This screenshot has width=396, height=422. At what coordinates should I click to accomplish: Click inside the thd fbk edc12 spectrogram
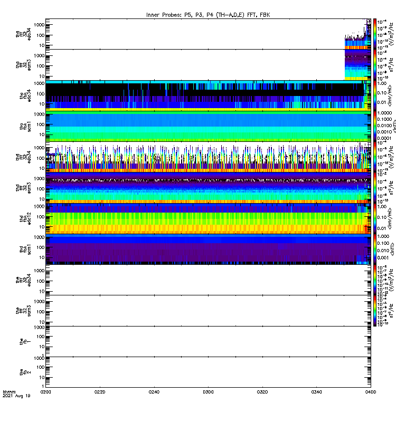(x=208, y=218)
